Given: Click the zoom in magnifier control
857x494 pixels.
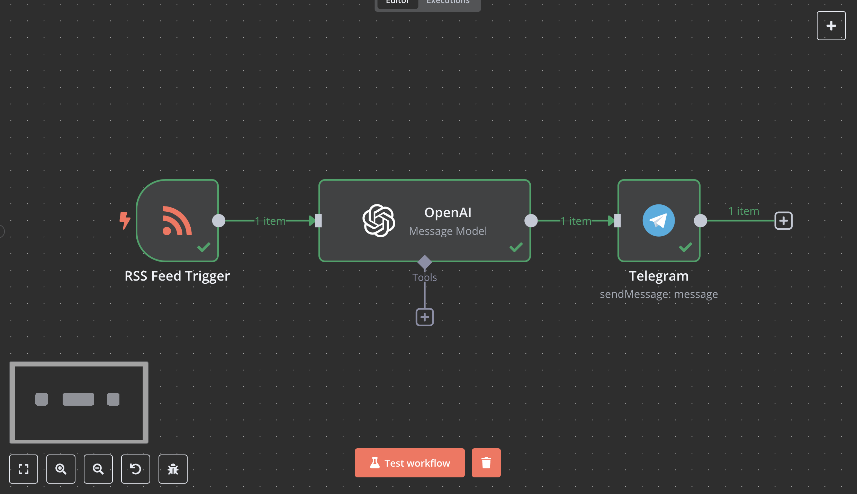Looking at the screenshot, I should click(x=61, y=469).
